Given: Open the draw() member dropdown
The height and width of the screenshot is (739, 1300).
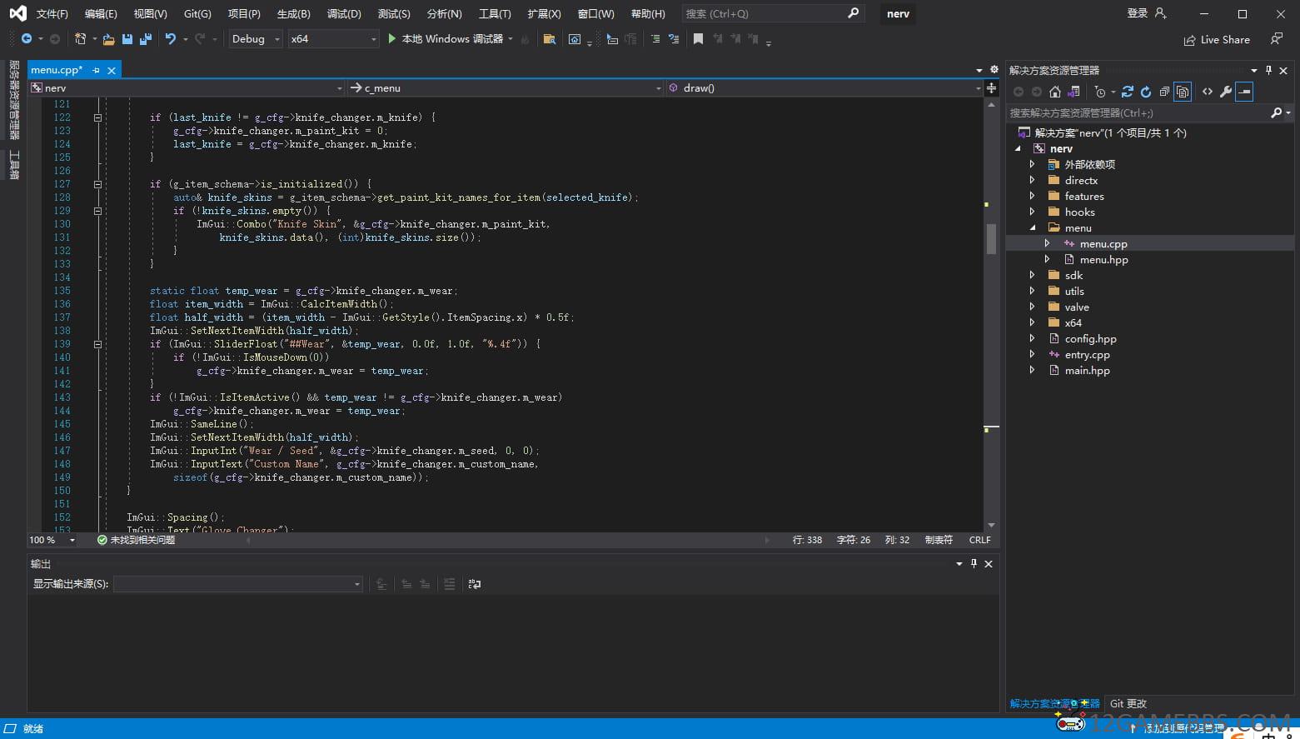Looking at the screenshot, I should (824, 87).
